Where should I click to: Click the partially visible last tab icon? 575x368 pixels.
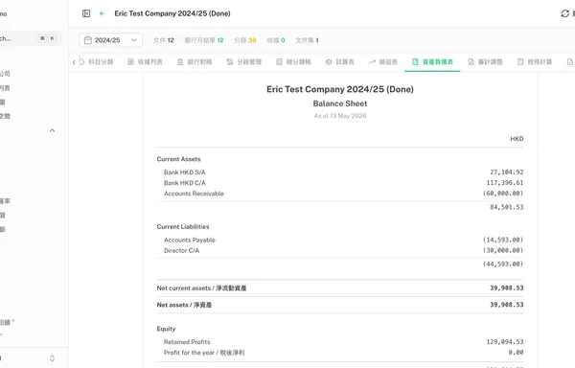570,62
